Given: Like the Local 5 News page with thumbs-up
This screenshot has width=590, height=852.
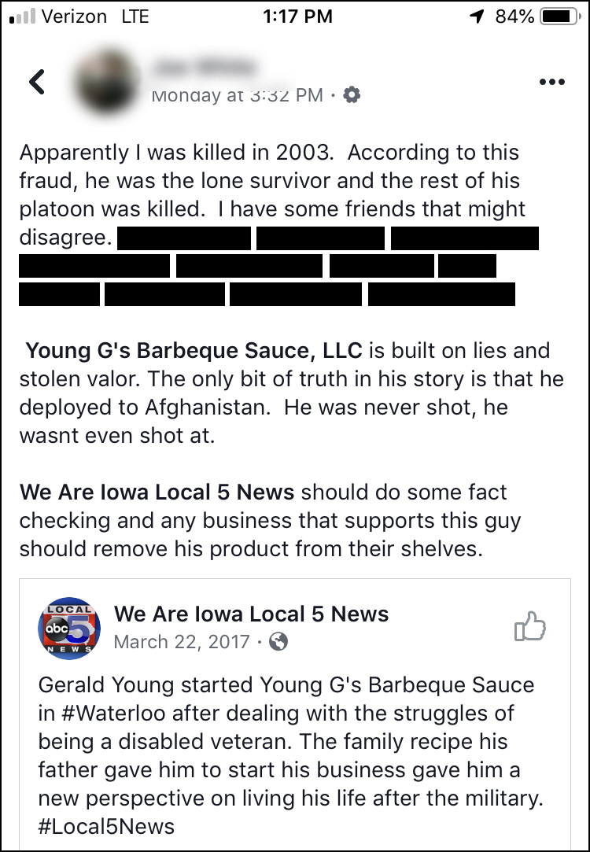Looking at the screenshot, I should [529, 627].
